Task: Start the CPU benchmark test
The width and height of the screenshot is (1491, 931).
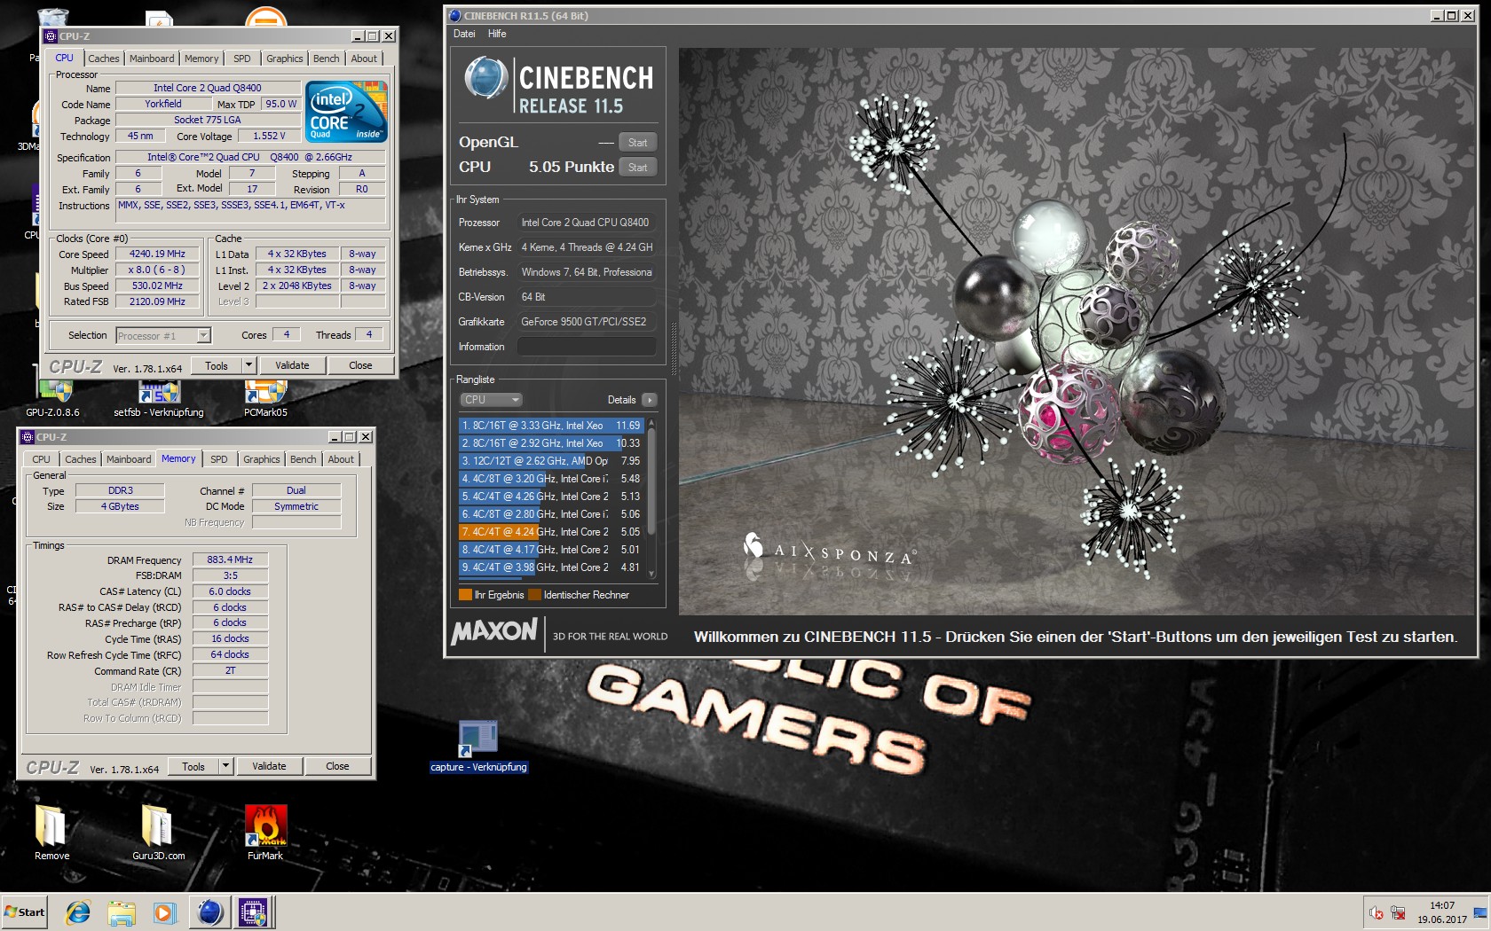Action: [638, 168]
